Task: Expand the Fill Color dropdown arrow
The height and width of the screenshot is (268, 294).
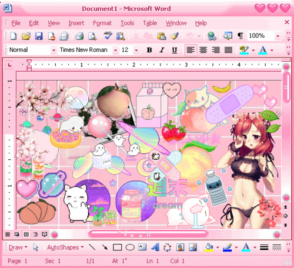Action: coord(218,247)
